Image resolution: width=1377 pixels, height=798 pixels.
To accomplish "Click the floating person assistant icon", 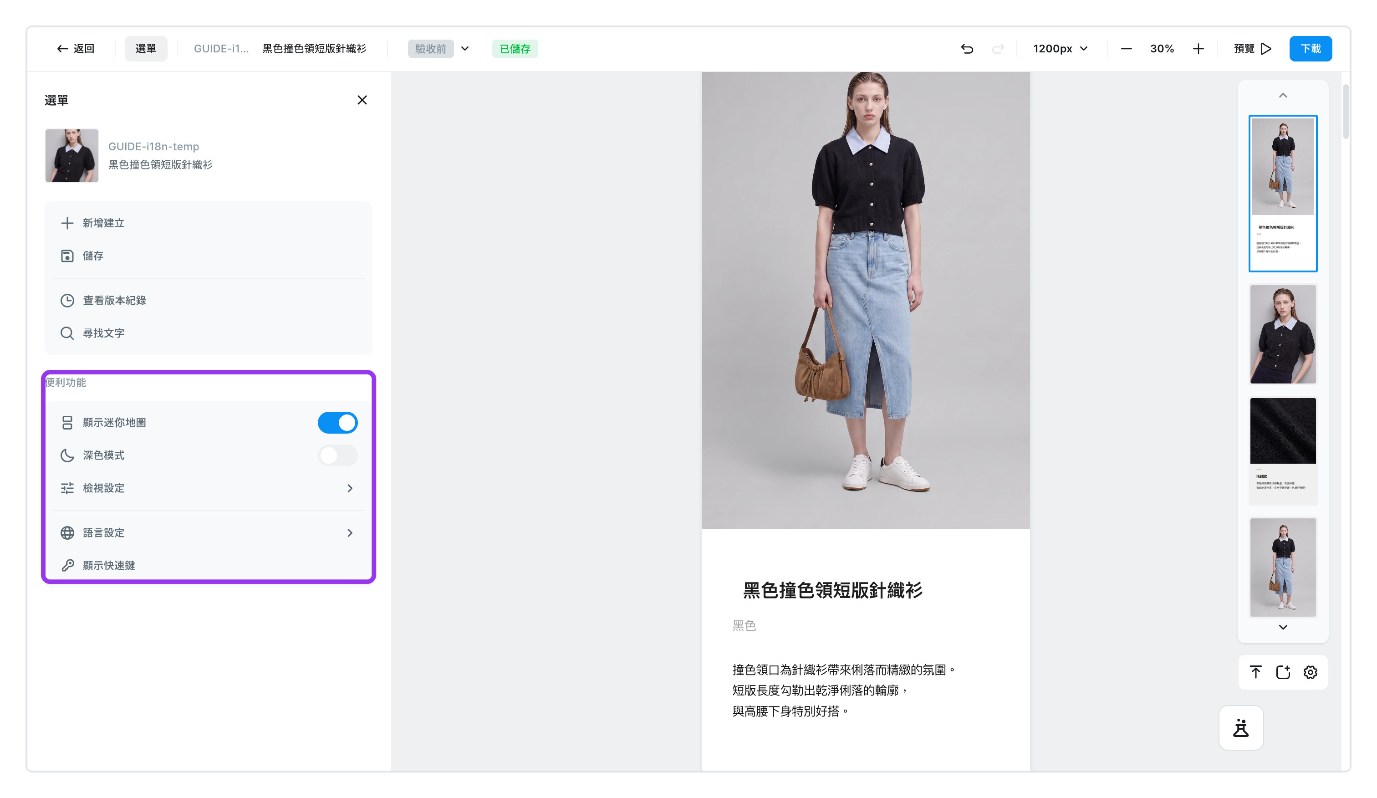I will click(x=1240, y=728).
